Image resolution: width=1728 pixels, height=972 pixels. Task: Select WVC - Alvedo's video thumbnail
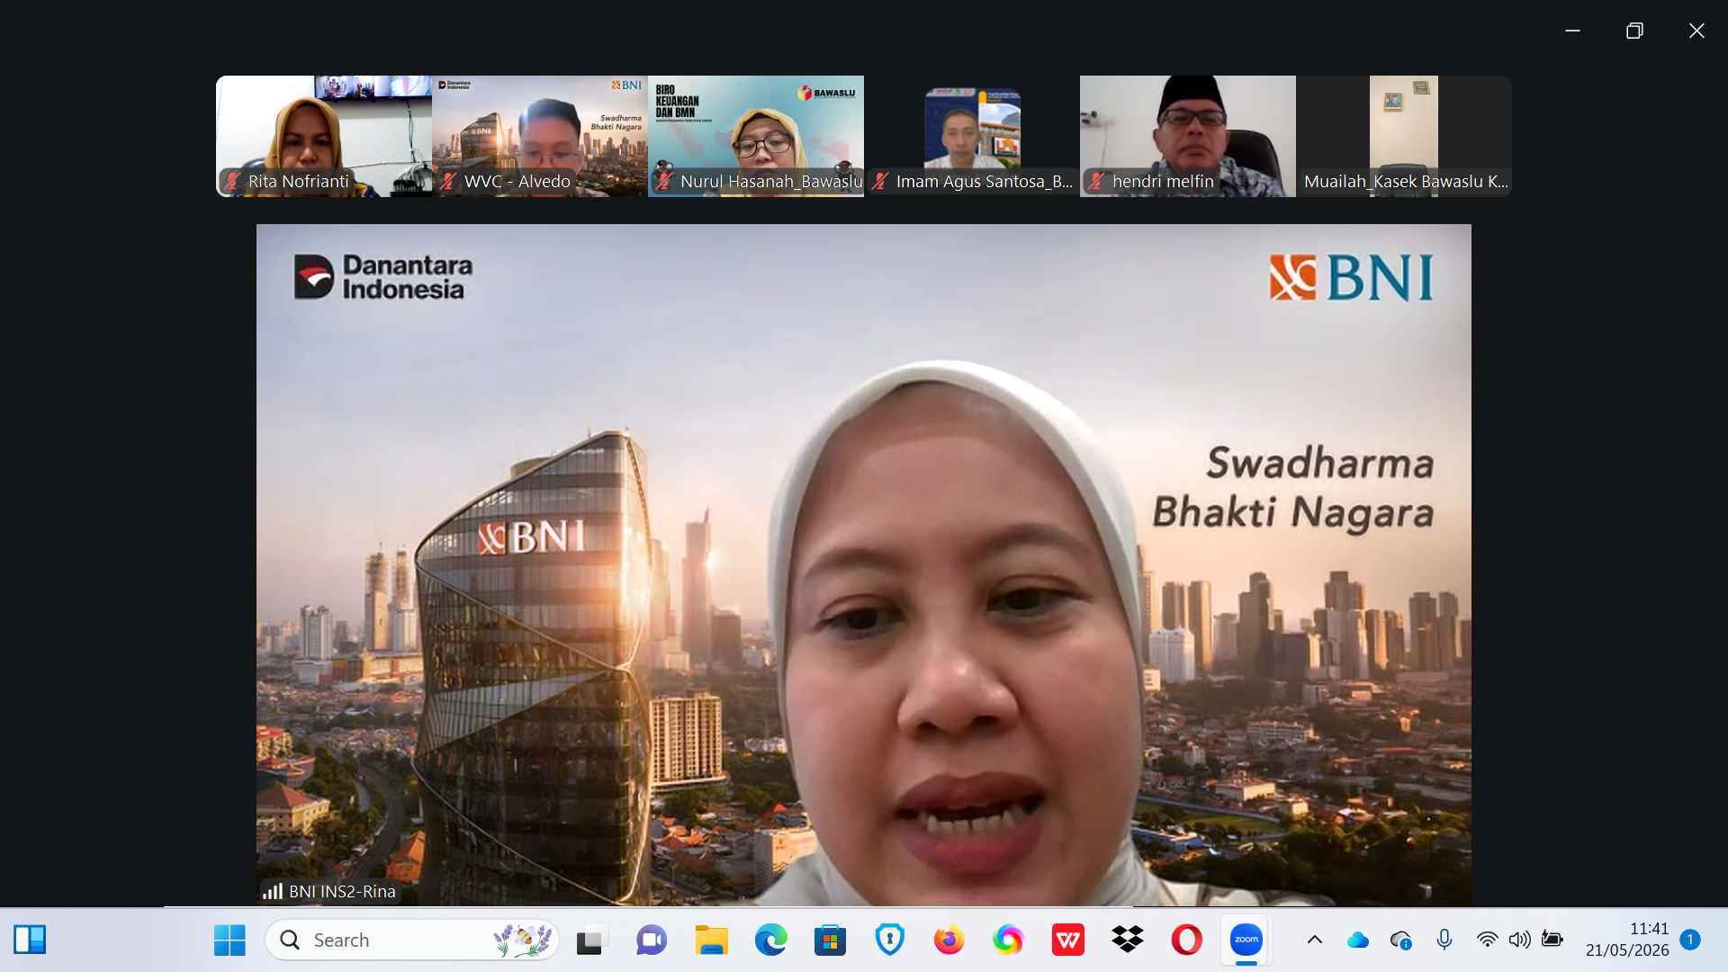click(x=540, y=136)
